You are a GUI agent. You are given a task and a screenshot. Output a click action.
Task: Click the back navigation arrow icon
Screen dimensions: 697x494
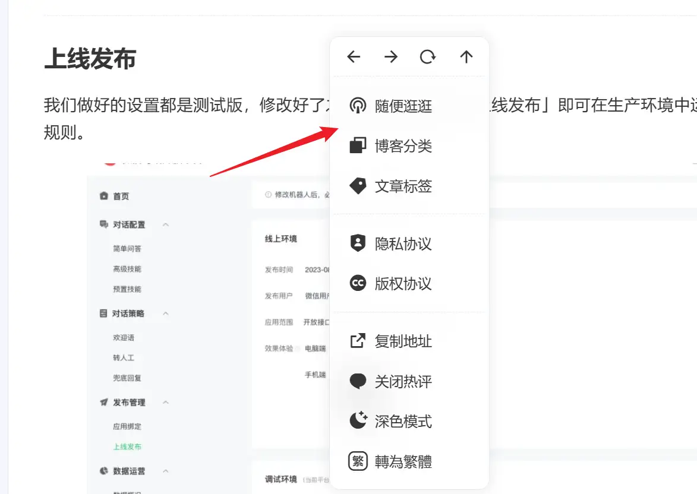click(354, 57)
